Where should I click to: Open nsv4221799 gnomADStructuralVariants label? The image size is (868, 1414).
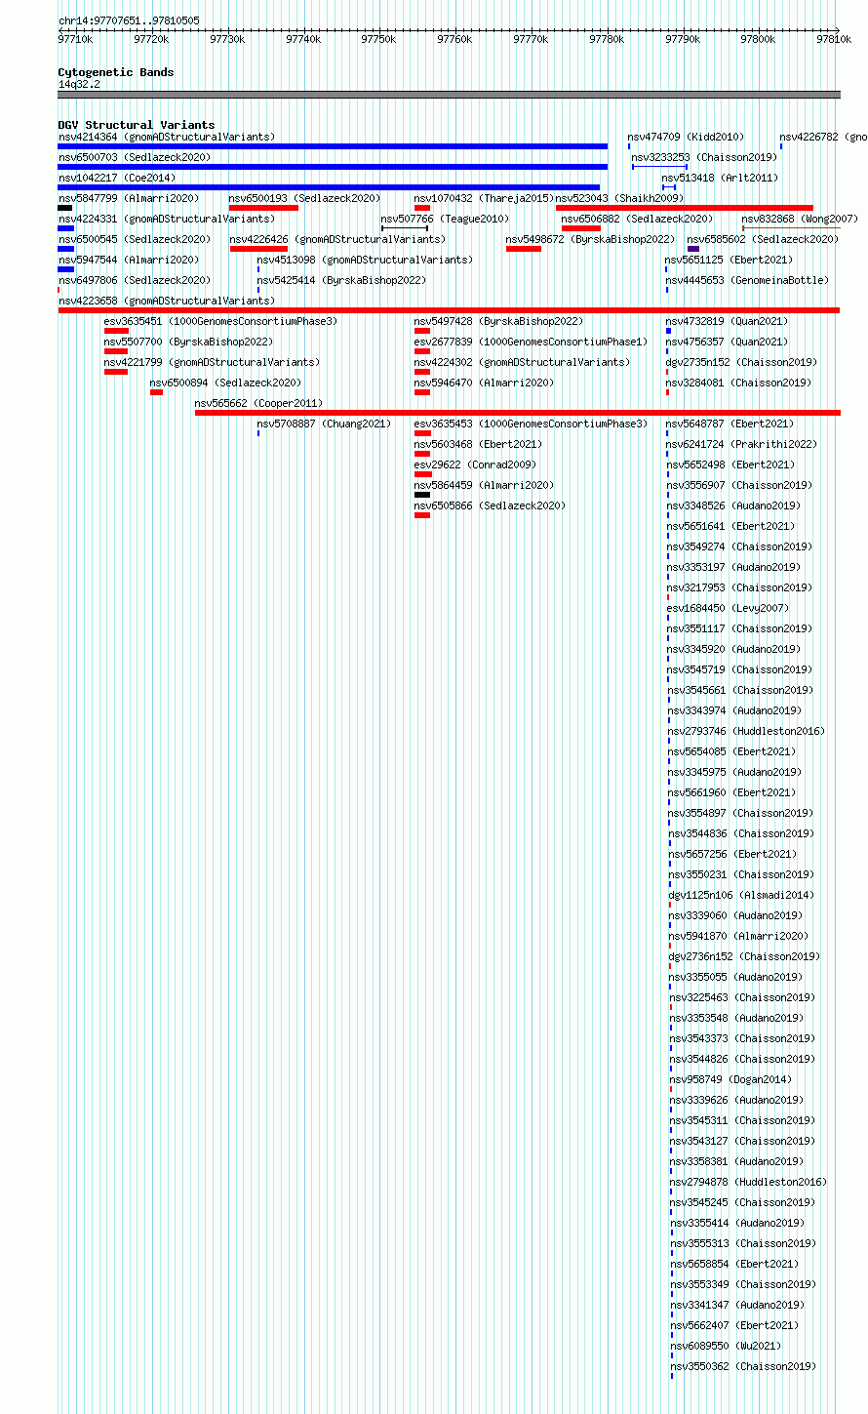(x=212, y=363)
